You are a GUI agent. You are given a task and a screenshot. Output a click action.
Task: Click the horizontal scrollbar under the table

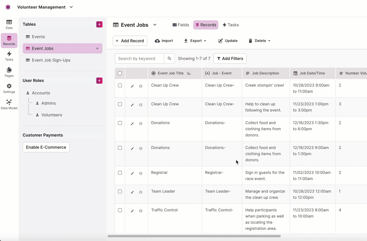(194, 236)
